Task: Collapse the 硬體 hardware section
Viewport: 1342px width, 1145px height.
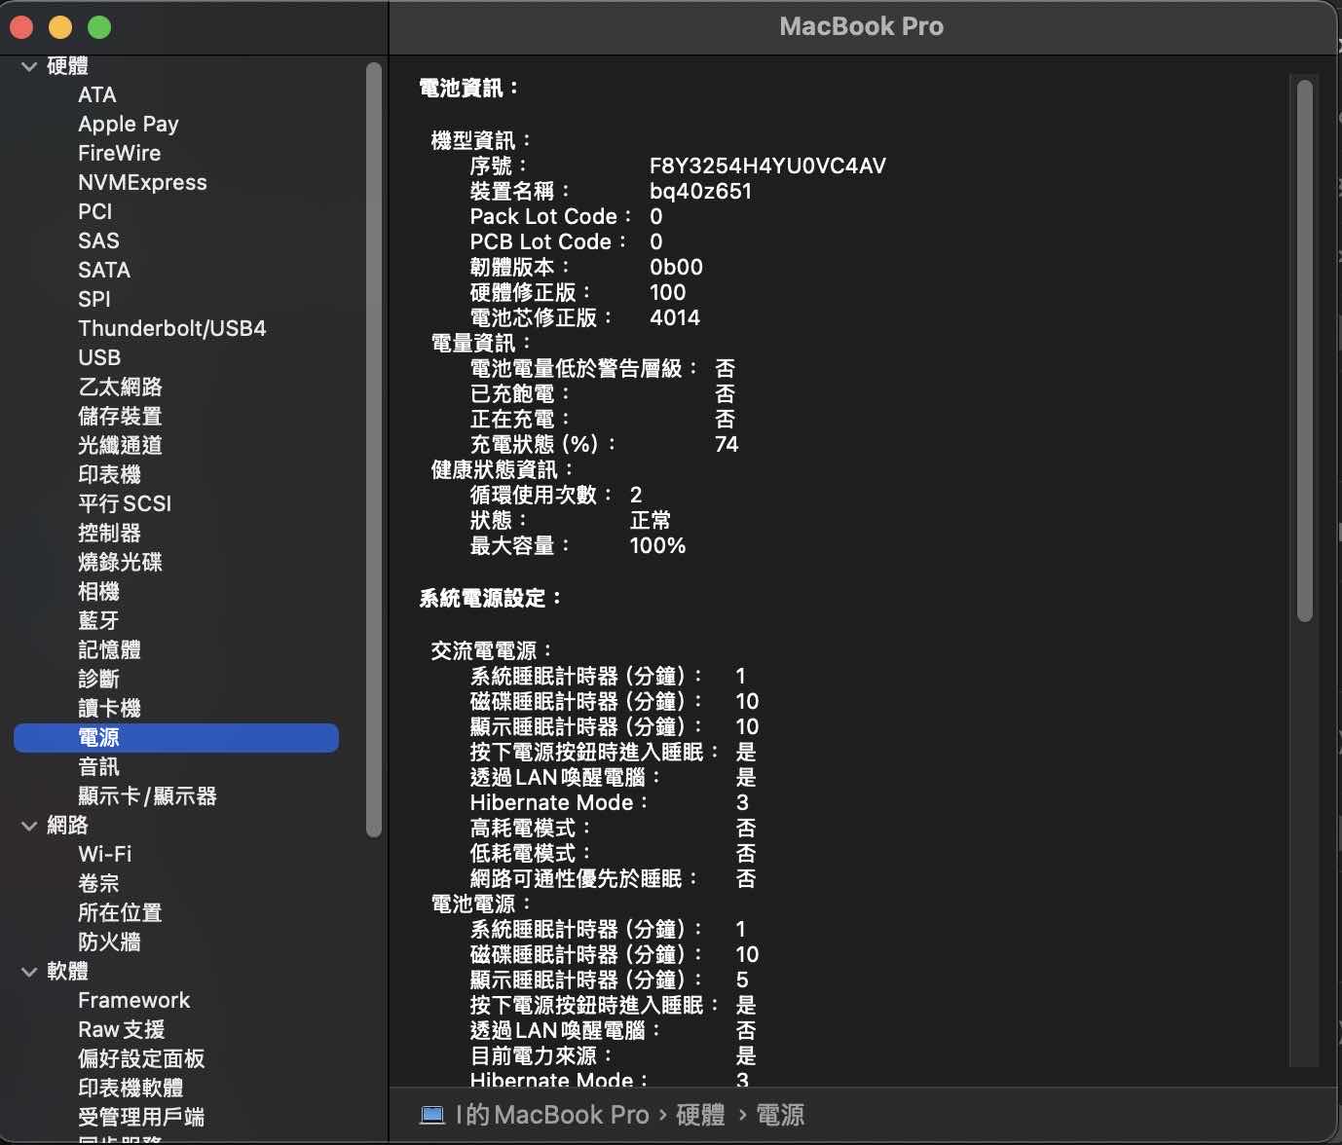Action: 29,66
